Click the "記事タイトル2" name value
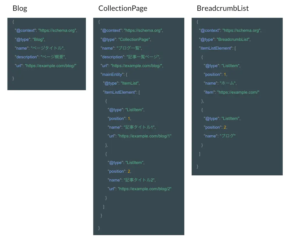 click(x=140, y=180)
